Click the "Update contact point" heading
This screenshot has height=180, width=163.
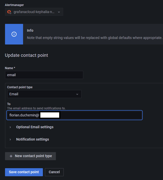click(x=26, y=55)
